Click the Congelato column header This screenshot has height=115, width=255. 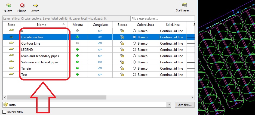coord(100,24)
